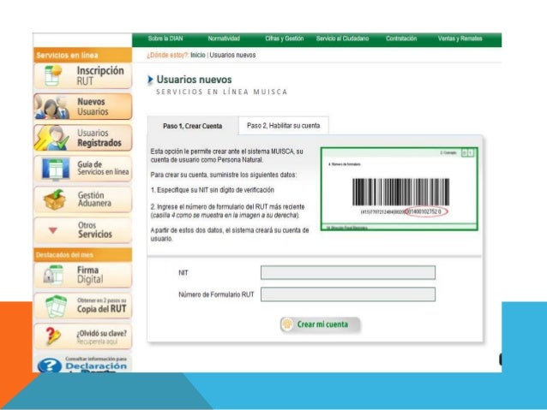Viewport: 547px width, 410px height.
Task: Click the Usuarios nuevos breadcrumb text
Action: click(232, 55)
